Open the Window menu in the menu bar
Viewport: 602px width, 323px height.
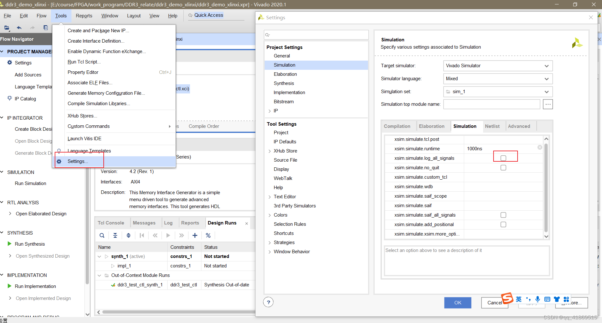pyautogui.click(x=110, y=16)
